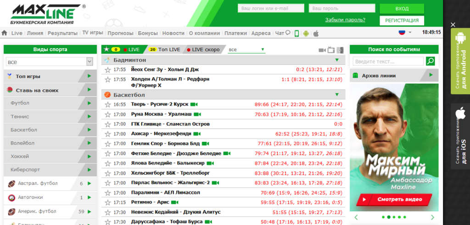Open the Android app icon in the nav bar

[306, 33]
